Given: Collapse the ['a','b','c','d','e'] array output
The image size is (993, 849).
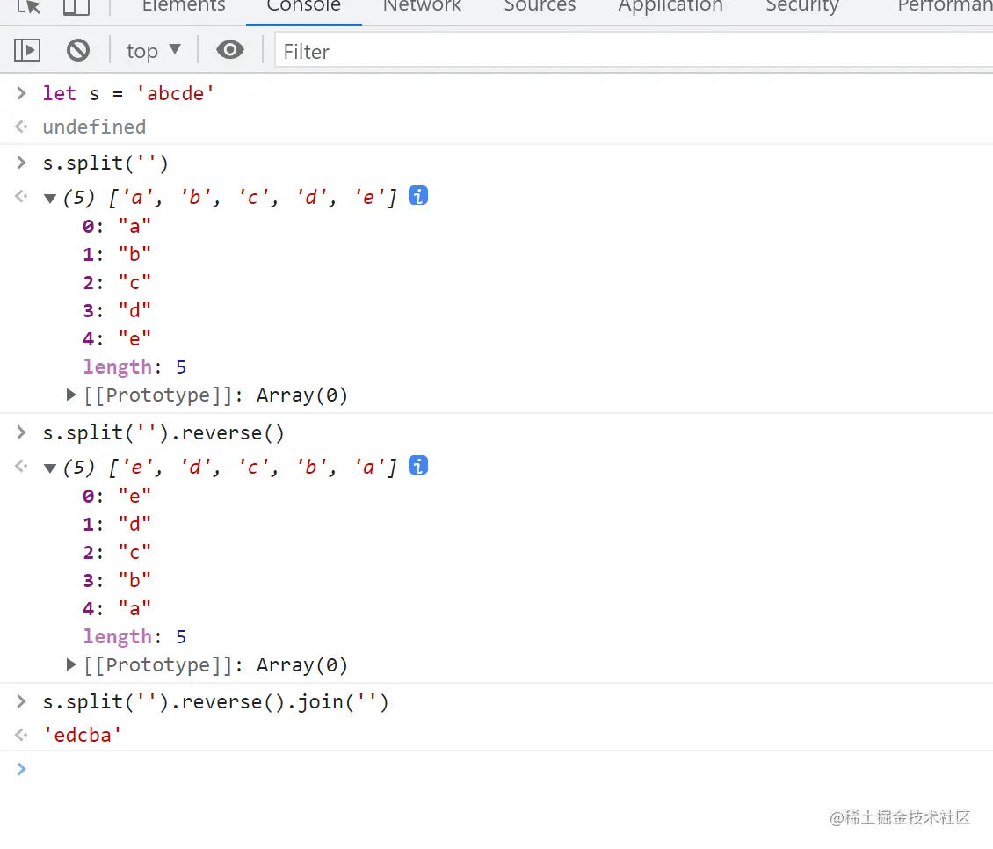Looking at the screenshot, I should pyautogui.click(x=50, y=199).
